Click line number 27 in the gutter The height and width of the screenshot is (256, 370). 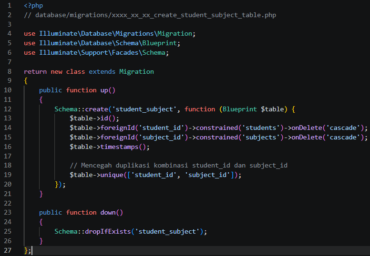[8, 250]
